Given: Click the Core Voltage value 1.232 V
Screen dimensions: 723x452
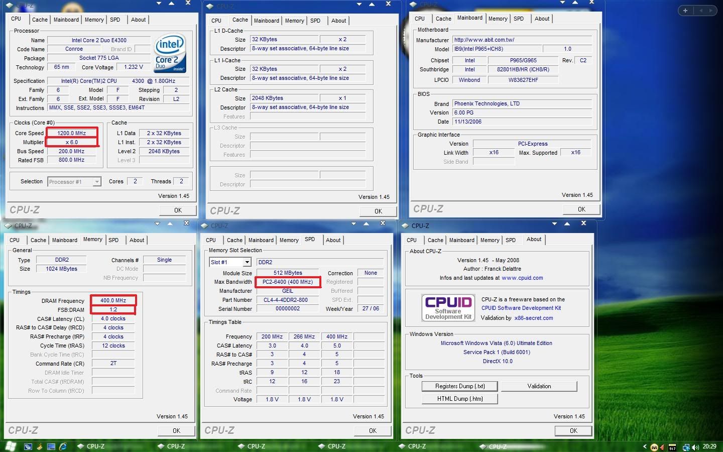Looking at the screenshot, I should tap(134, 67).
